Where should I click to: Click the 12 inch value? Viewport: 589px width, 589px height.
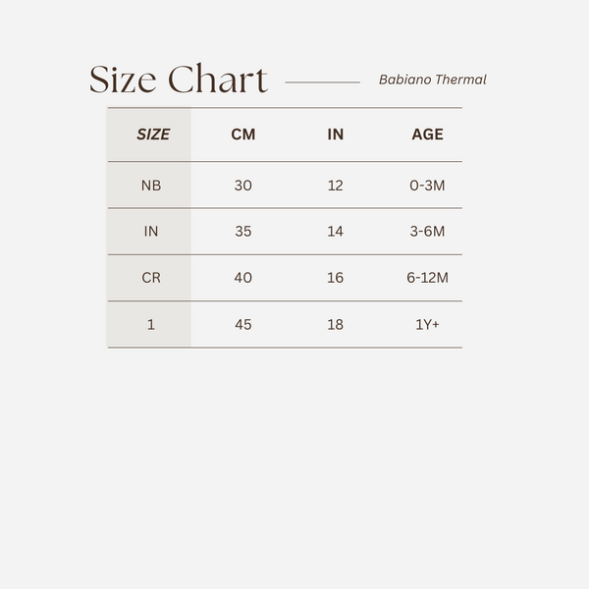(335, 185)
